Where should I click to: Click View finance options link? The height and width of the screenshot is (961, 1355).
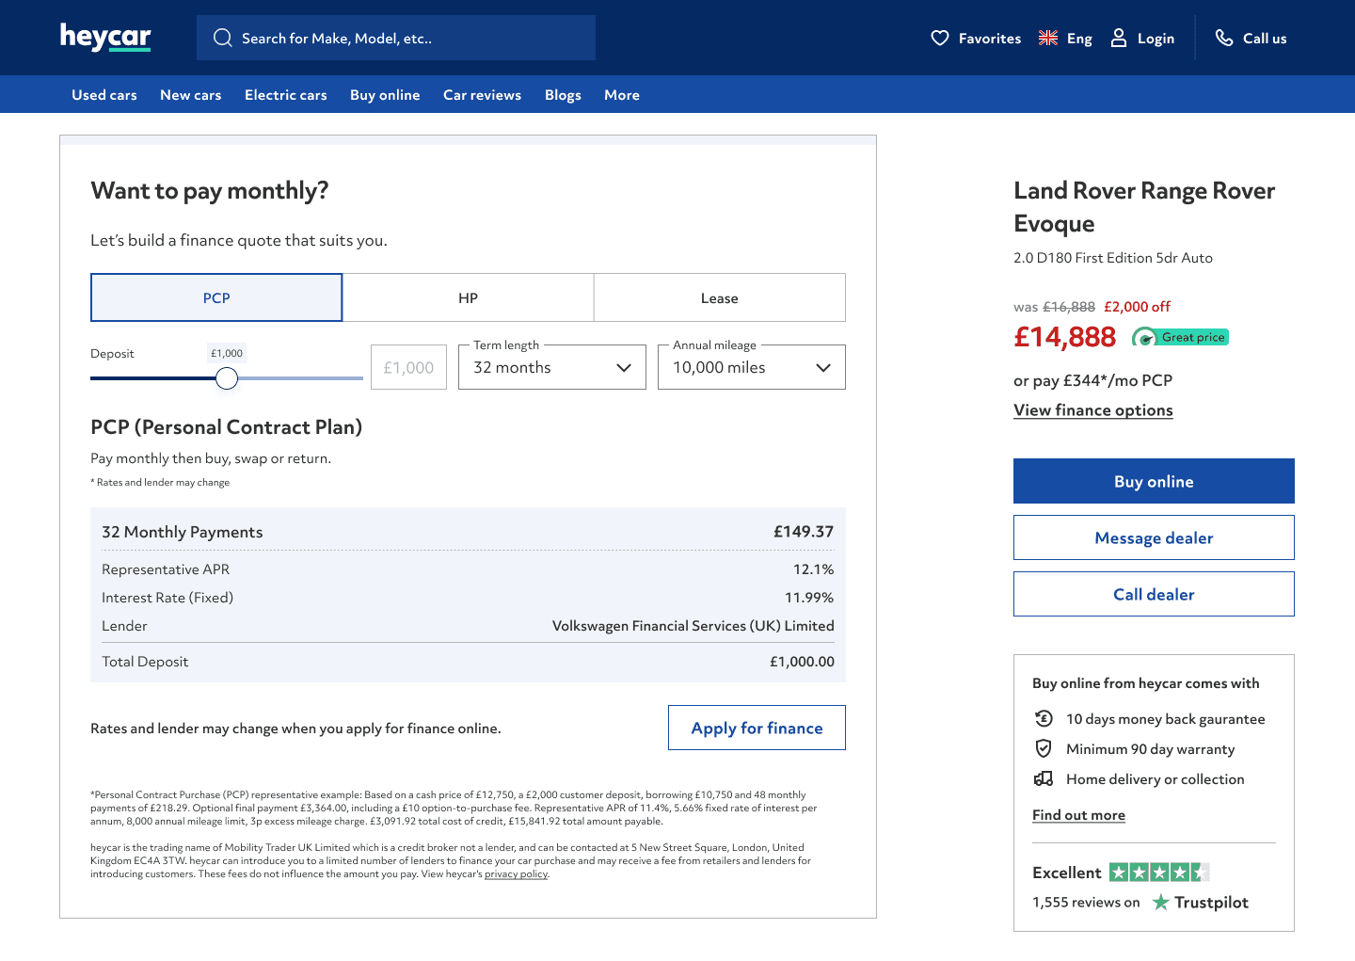[1093, 410]
